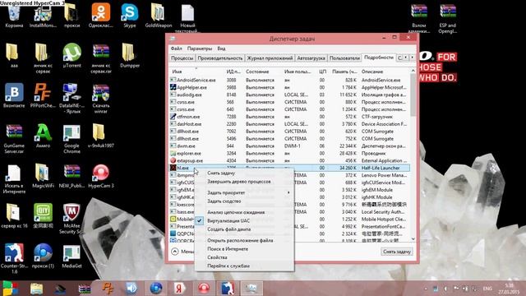
Task: Click the ENG language indicator
Action: click(x=487, y=289)
